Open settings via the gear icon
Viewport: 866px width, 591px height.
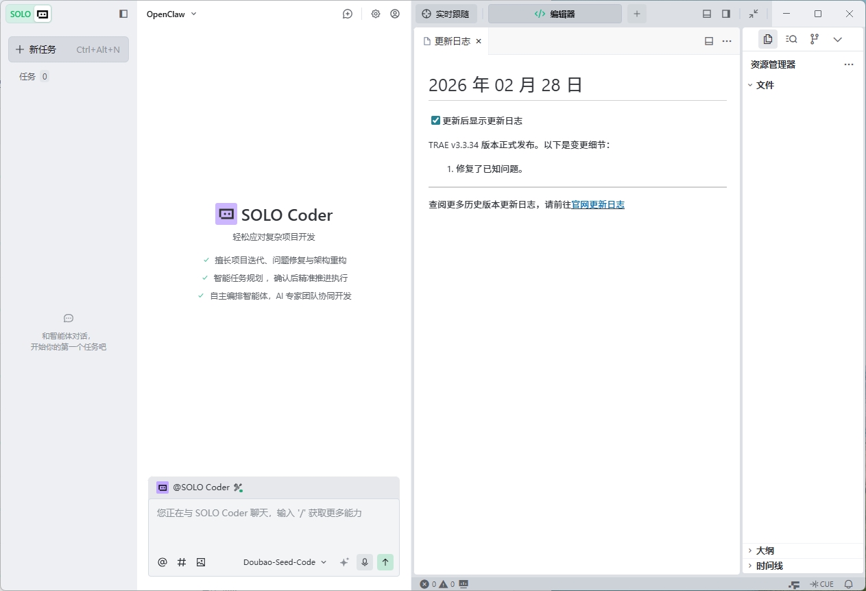coord(376,14)
